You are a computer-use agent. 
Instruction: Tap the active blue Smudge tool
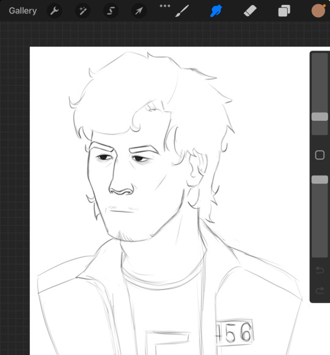pos(216,11)
